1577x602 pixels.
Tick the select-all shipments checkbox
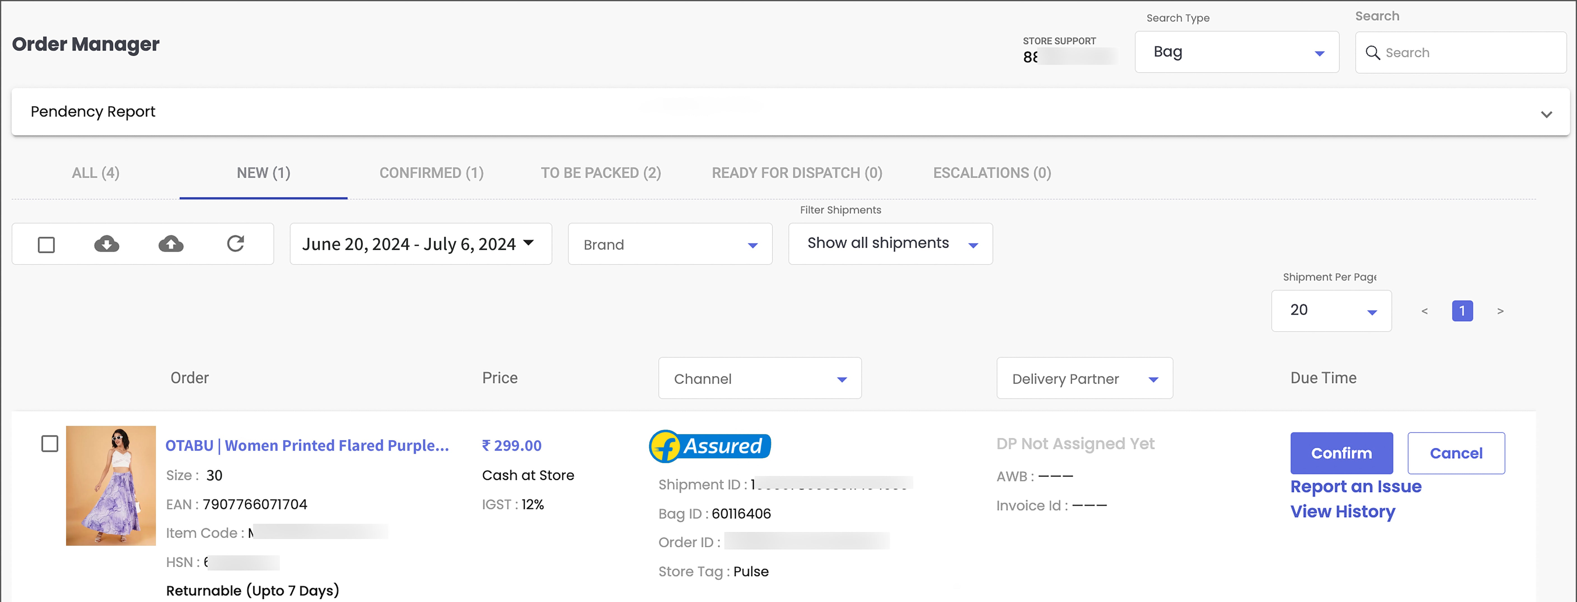pyautogui.click(x=46, y=245)
